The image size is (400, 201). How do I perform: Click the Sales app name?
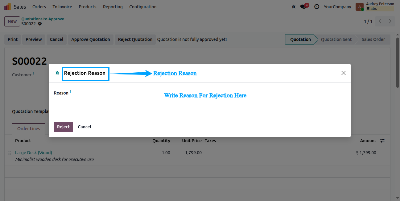point(20,7)
